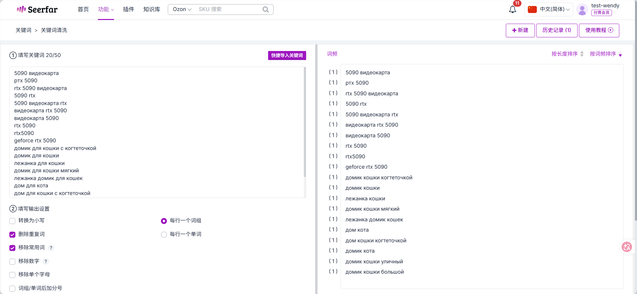The width and height of the screenshot is (637, 294).
Task: Open 历史记录 (1) button
Action: pos(557,30)
